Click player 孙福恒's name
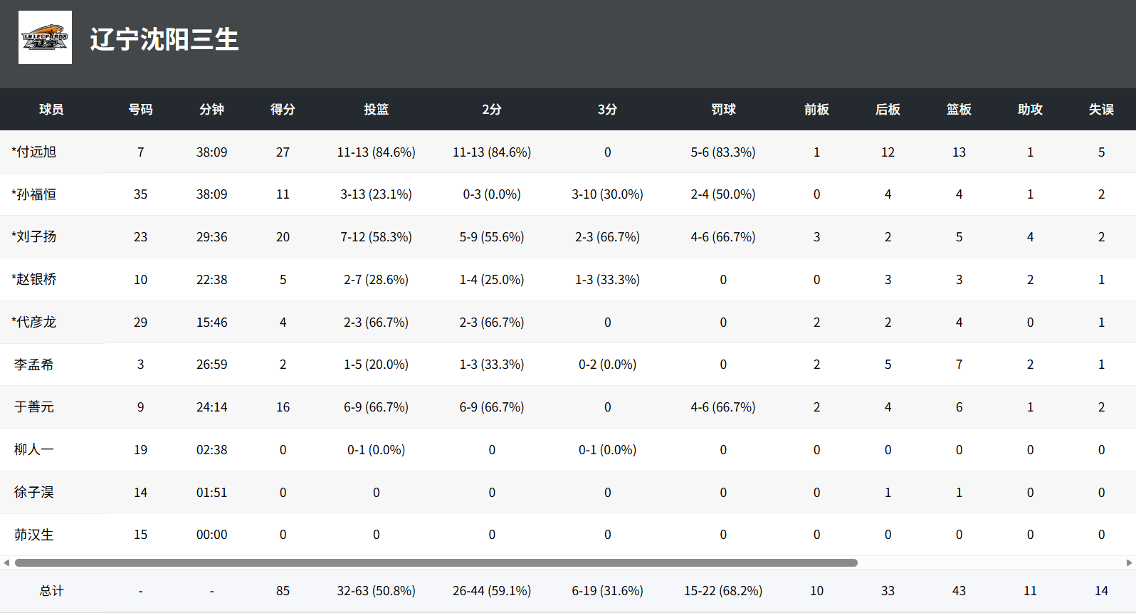The height and width of the screenshot is (613, 1136). coord(34,194)
